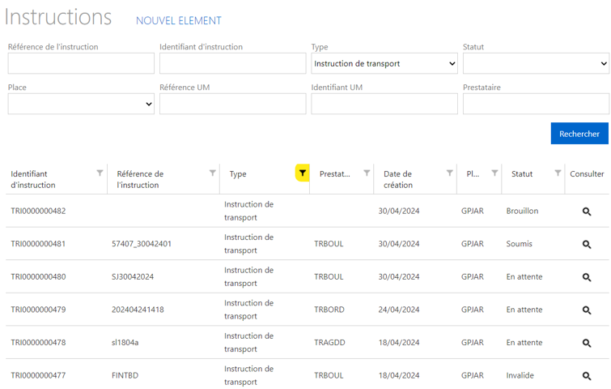
Task: Sort by Identifiant d'instruction column header
Action: (x=33, y=179)
